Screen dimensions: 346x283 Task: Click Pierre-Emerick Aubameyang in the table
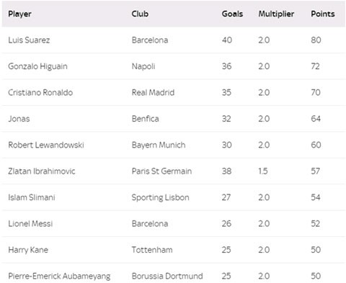pyautogui.click(x=59, y=277)
